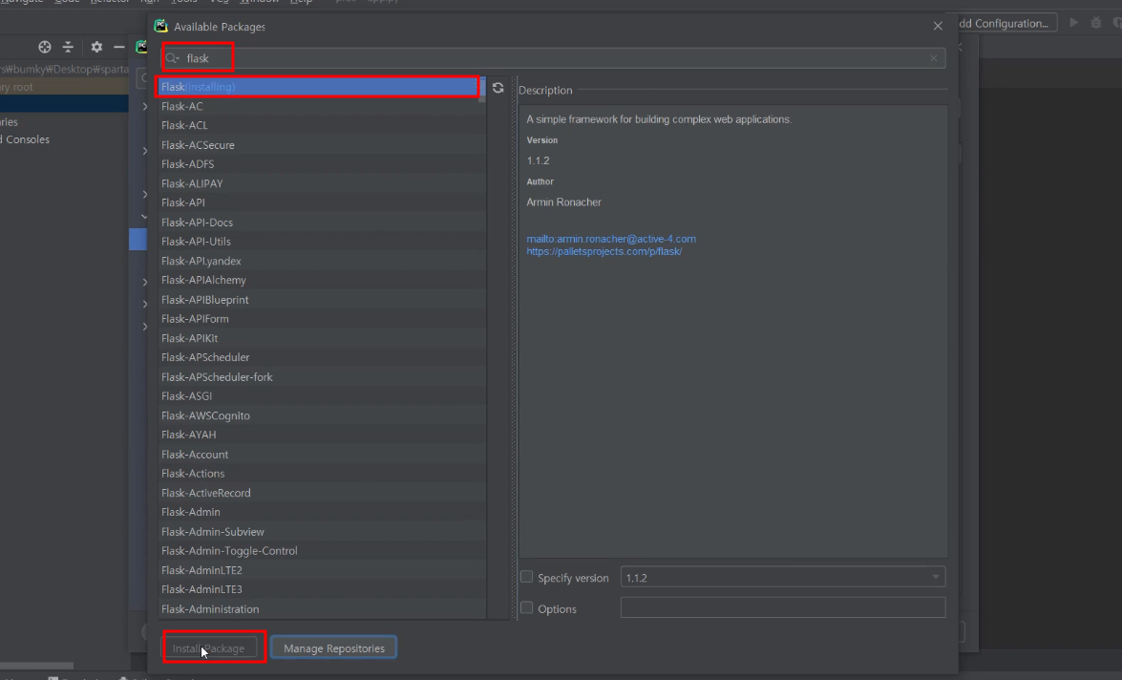
Task: Open the Tools menu
Action: tap(184, 1)
